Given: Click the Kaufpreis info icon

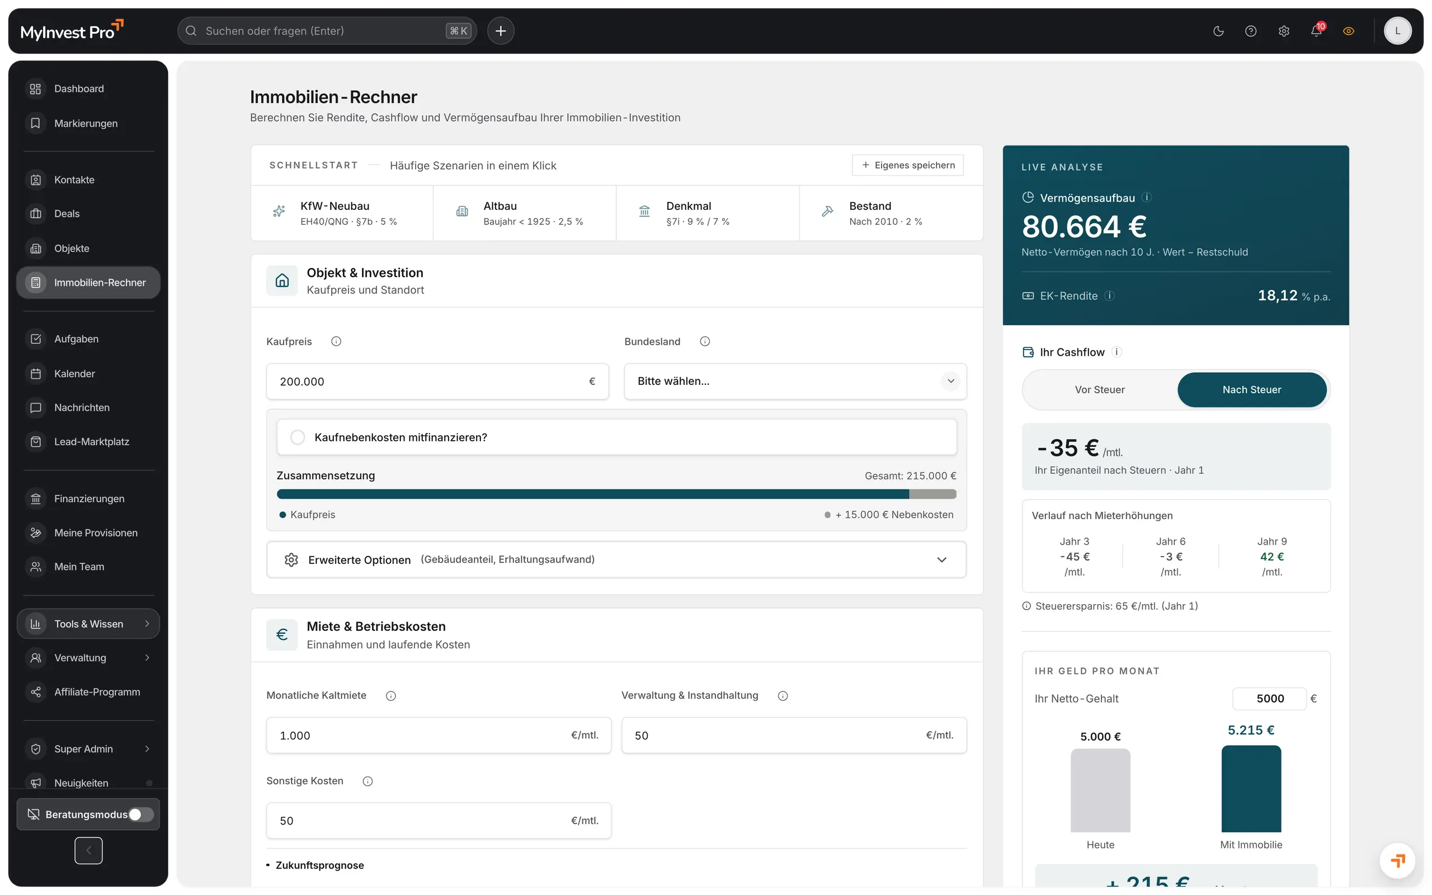Looking at the screenshot, I should coord(336,342).
